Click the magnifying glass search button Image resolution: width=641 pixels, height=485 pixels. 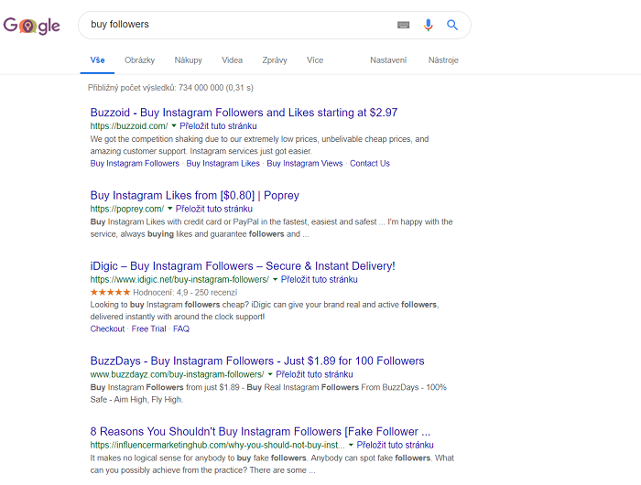(x=452, y=25)
